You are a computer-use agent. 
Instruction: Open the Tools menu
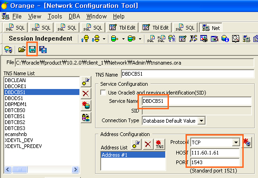(55, 17)
